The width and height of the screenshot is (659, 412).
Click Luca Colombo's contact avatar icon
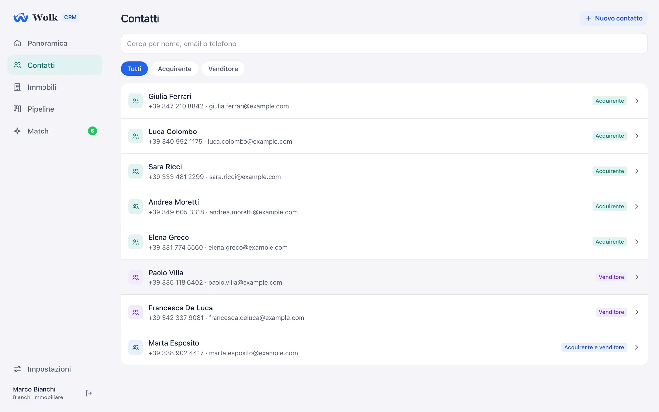click(135, 136)
